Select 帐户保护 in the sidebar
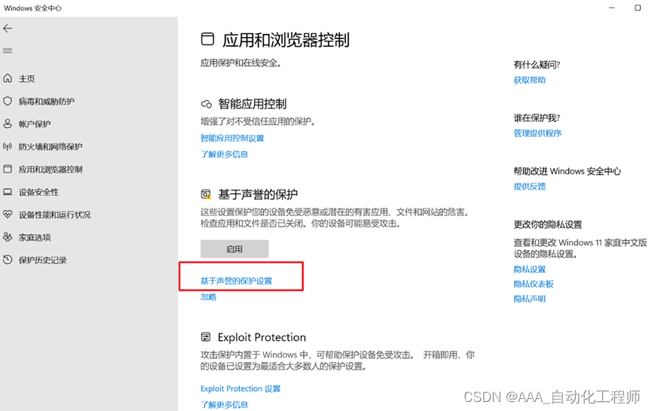Screen dimensions: 652x411 tap(35, 124)
